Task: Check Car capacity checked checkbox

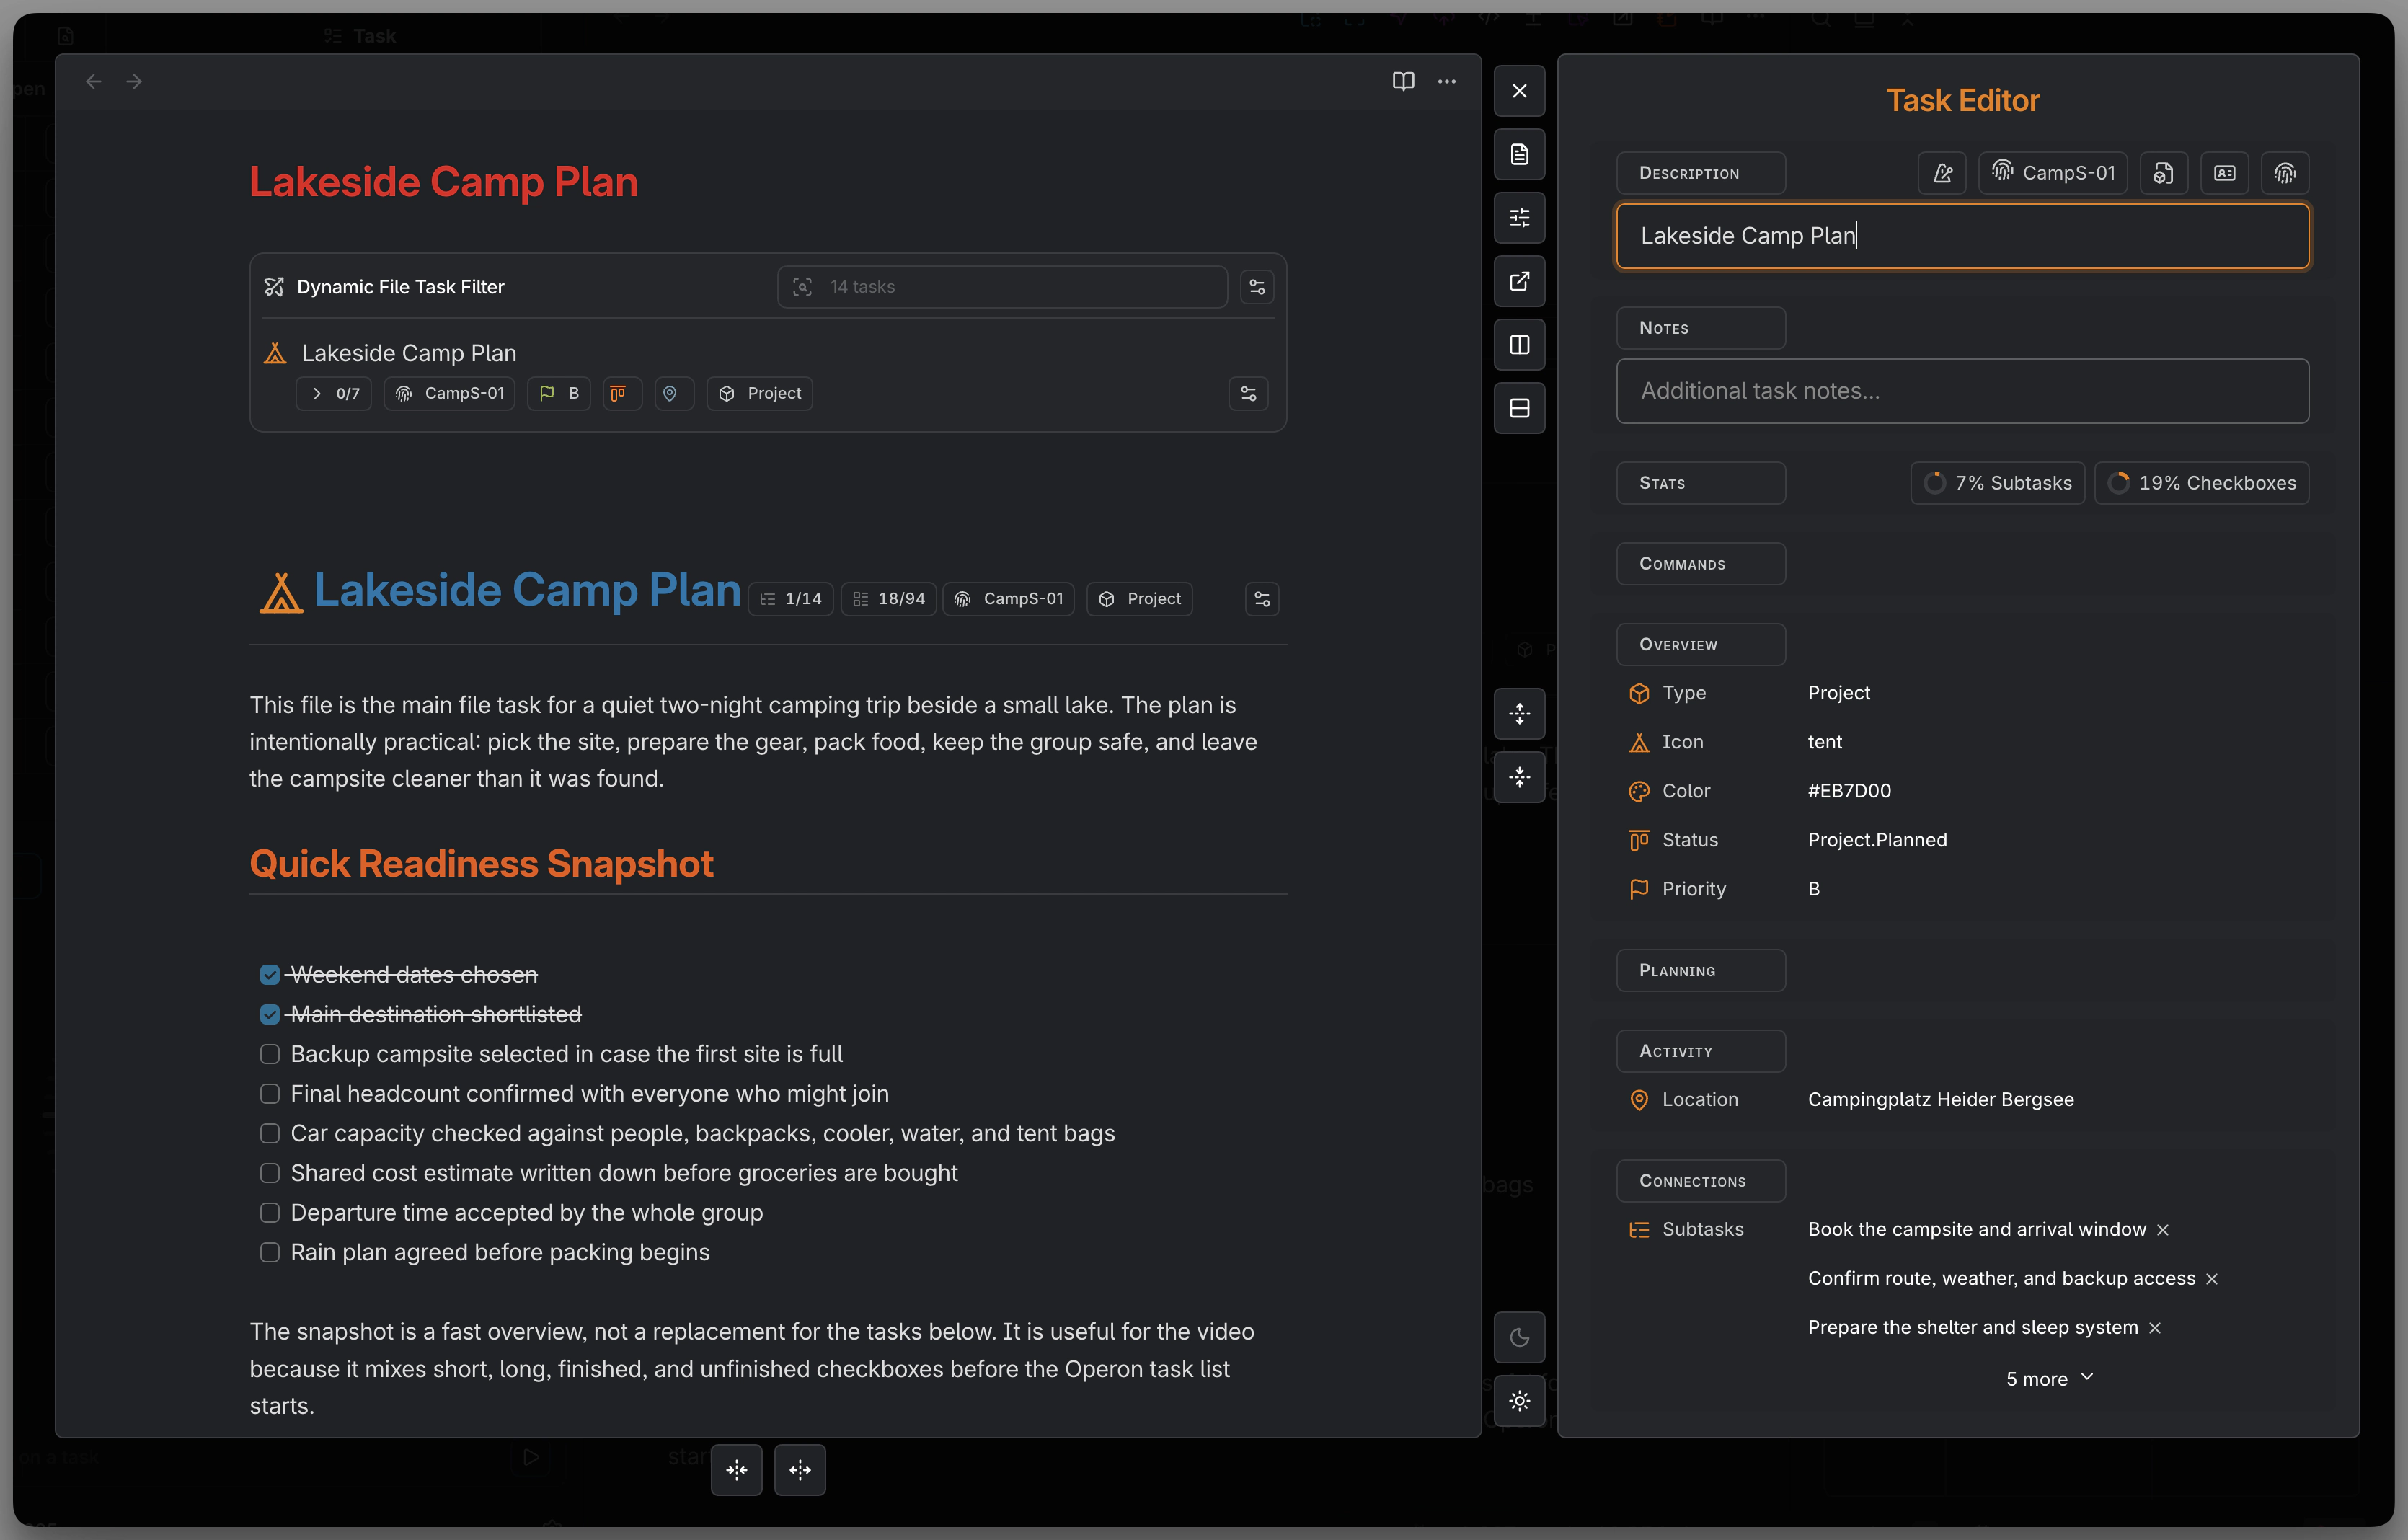Action: 269,1133
